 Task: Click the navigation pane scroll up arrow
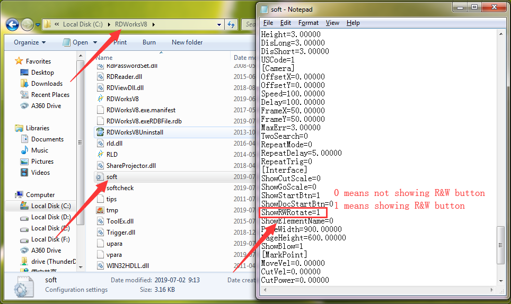coord(81,56)
